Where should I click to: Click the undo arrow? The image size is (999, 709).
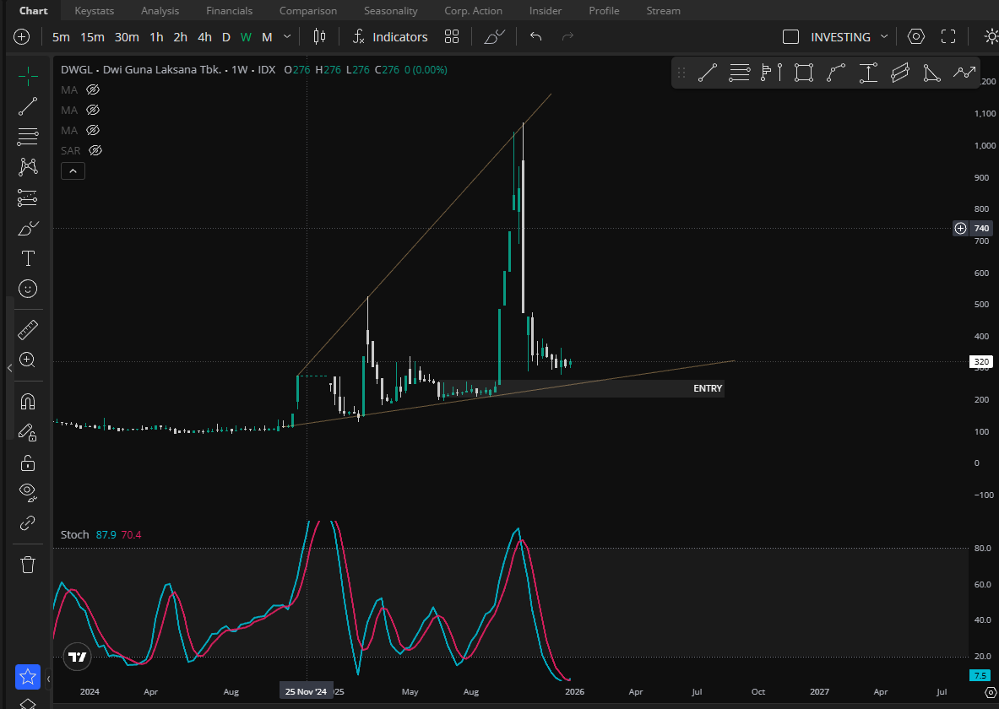point(535,37)
